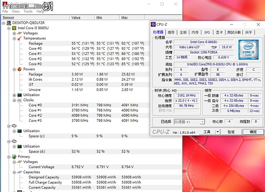Switch to the 关于 tab in CPU-Z
This screenshot has height=192, width=265.
coord(248,32)
